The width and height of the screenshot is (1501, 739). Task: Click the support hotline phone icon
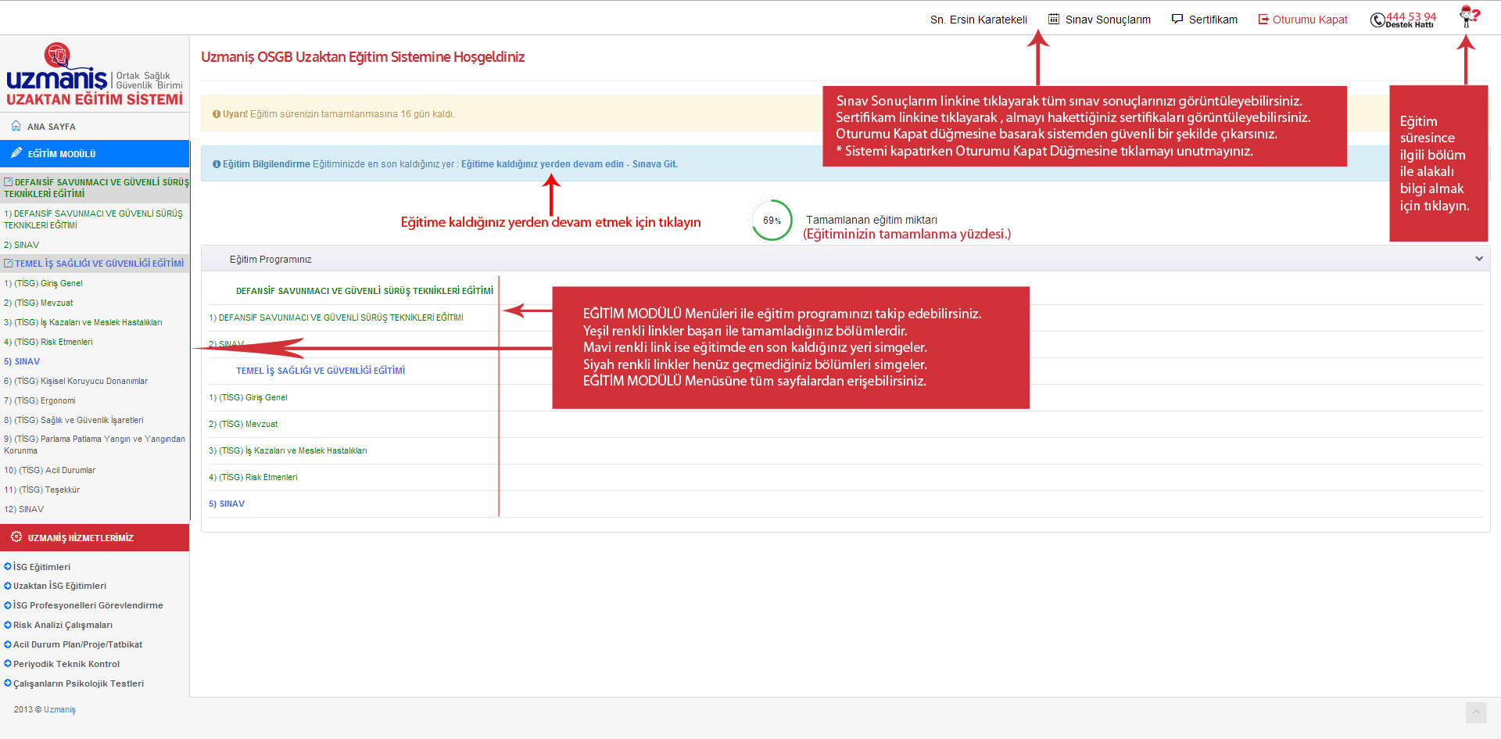[x=1377, y=20]
